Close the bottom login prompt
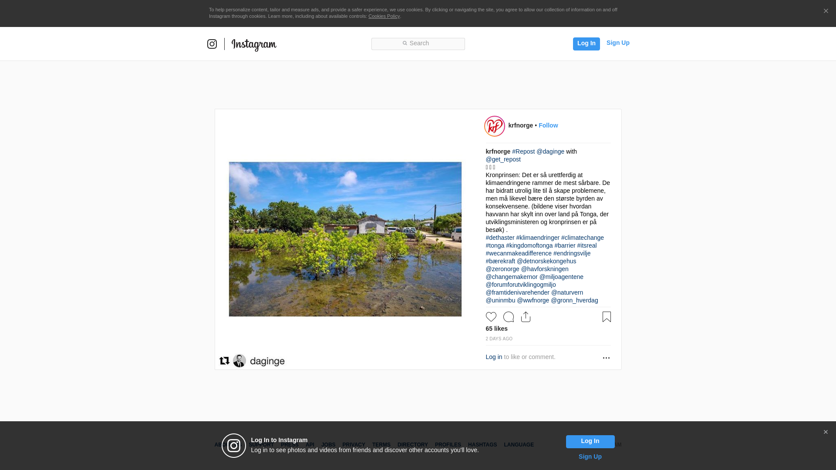The width and height of the screenshot is (836, 470). 826,432
